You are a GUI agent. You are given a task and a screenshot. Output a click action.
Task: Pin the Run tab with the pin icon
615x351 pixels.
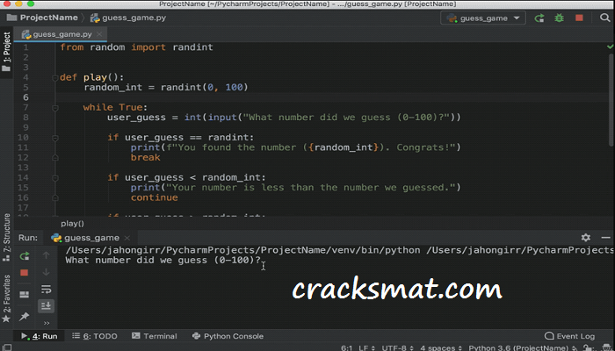coord(25,316)
